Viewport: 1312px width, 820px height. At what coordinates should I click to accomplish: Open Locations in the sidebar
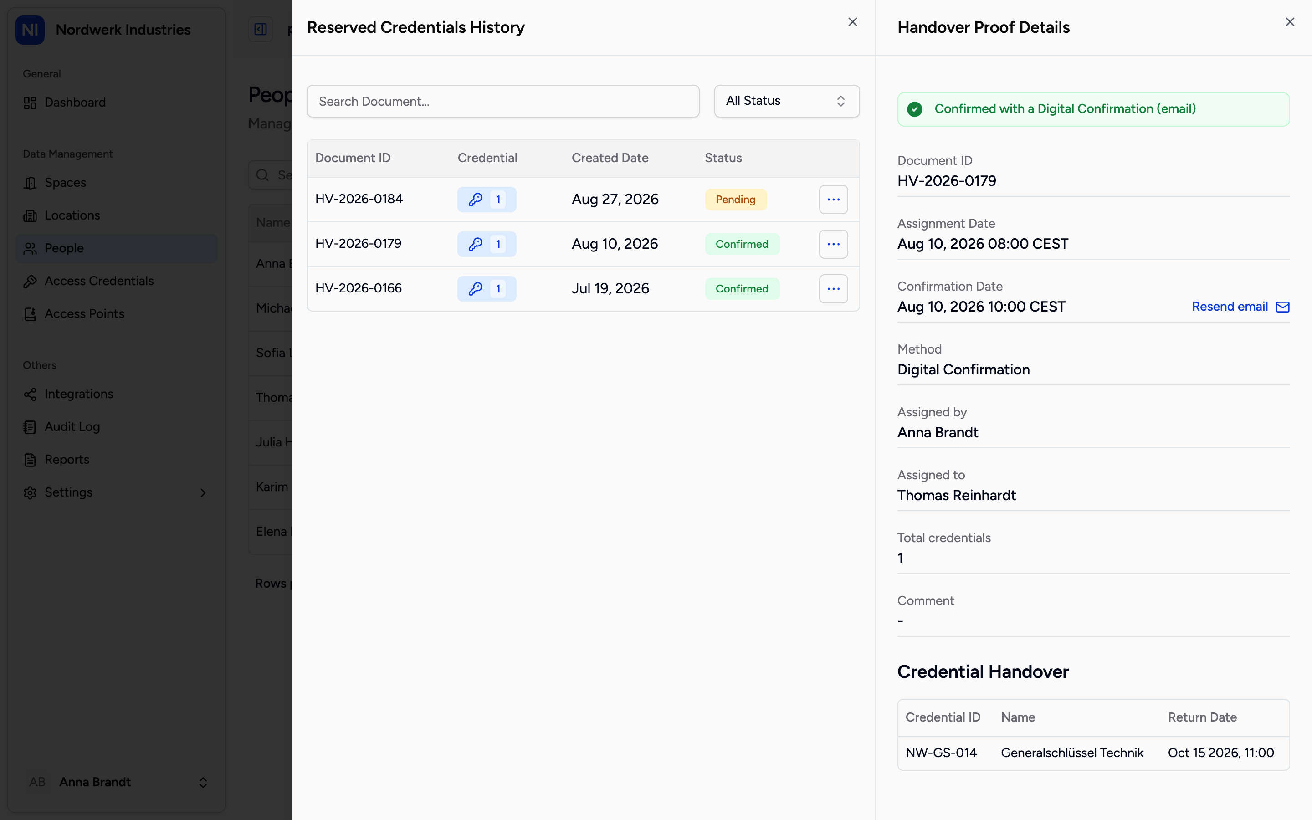117,215
